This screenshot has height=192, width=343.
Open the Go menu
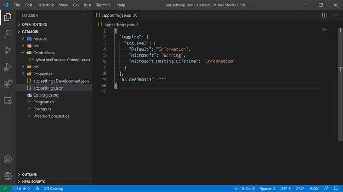[x=76, y=5]
